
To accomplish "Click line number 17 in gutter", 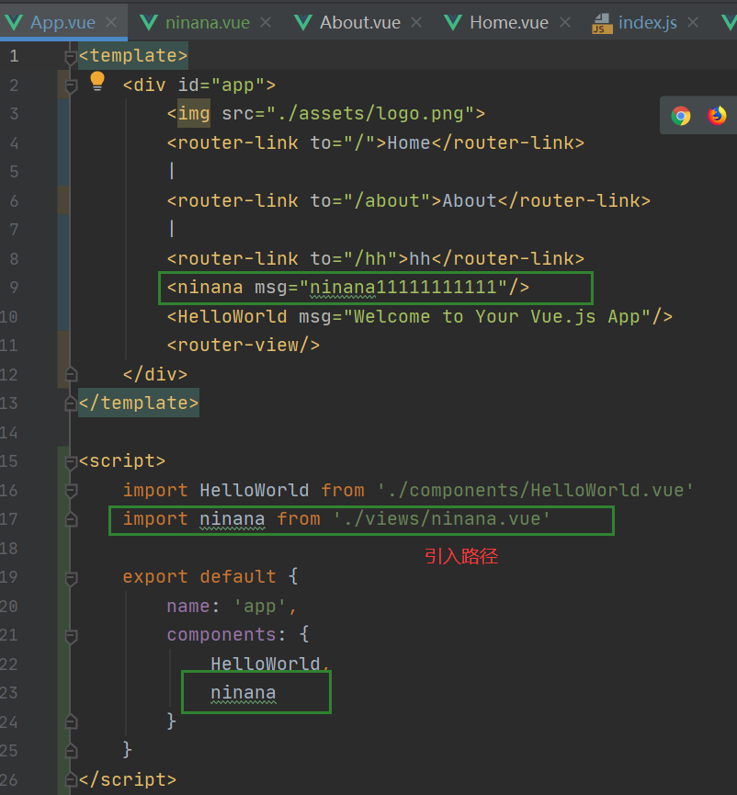I will pyautogui.click(x=8, y=519).
